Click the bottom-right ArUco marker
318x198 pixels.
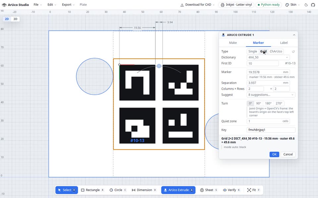(x=181, y=126)
